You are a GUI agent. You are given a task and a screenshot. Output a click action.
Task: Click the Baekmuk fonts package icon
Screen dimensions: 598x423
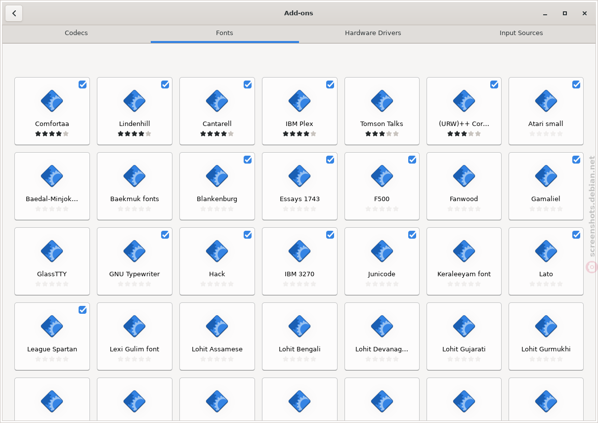click(x=134, y=176)
